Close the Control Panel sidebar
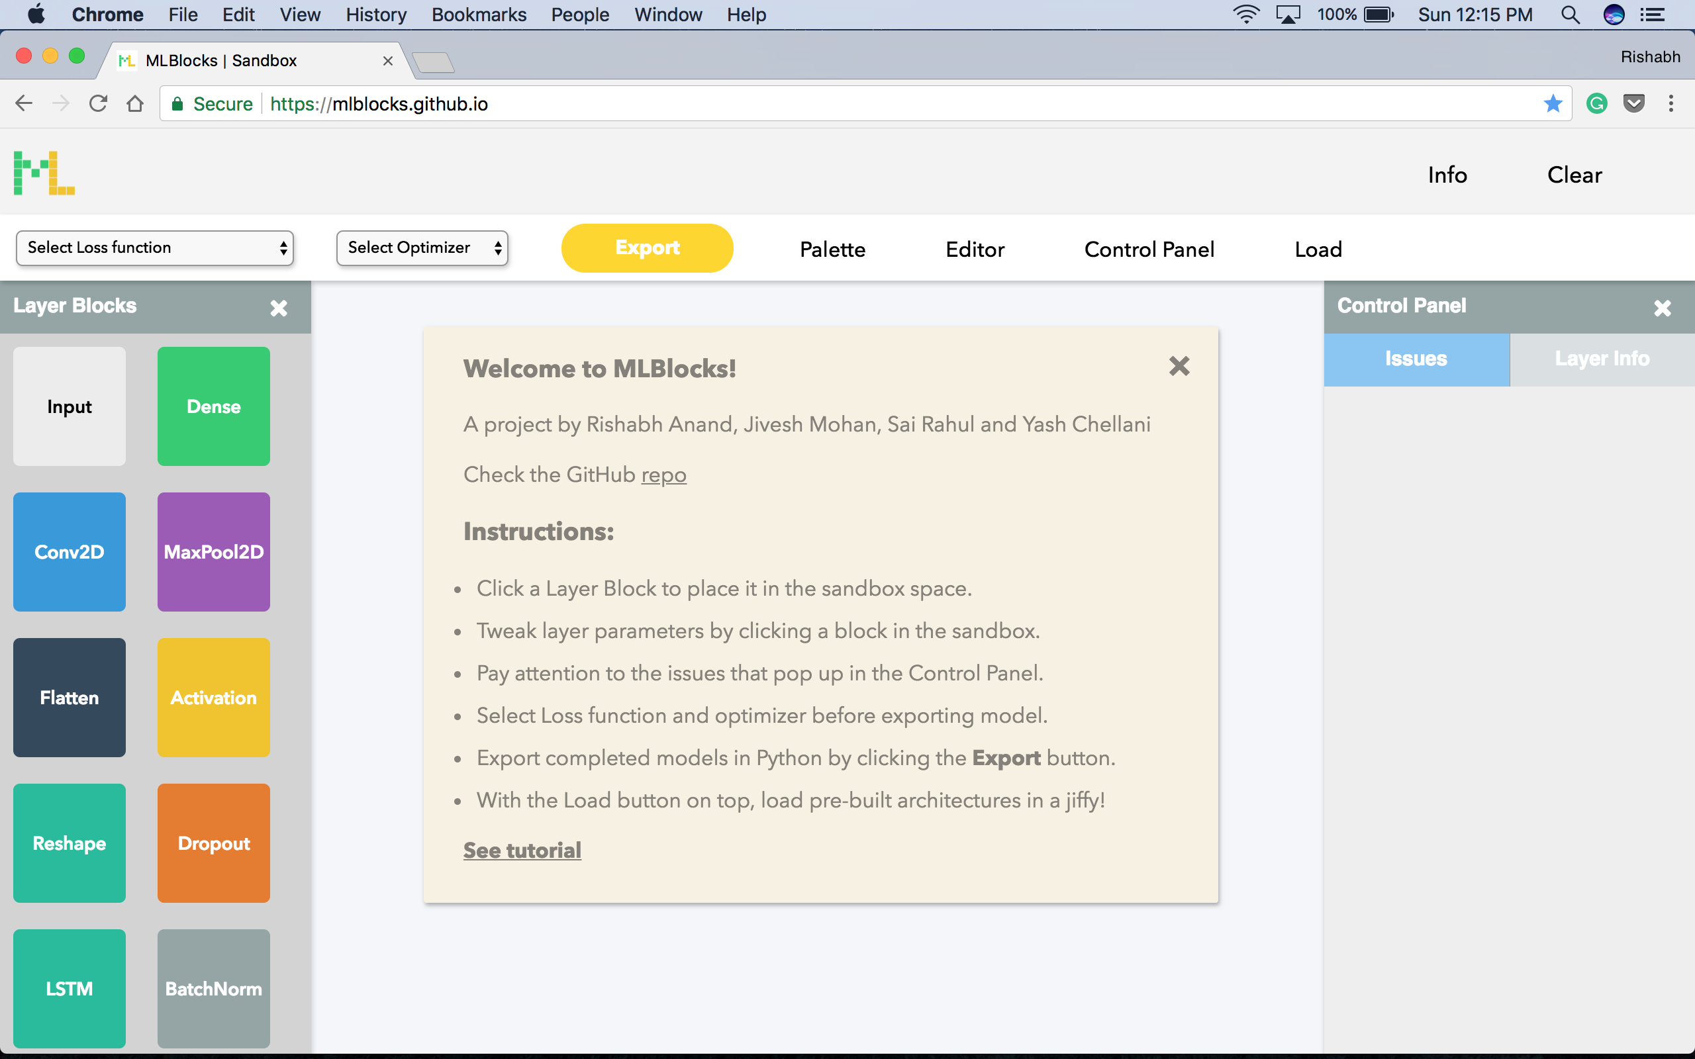Viewport: 1695px width, 1059px height. 1662,308
